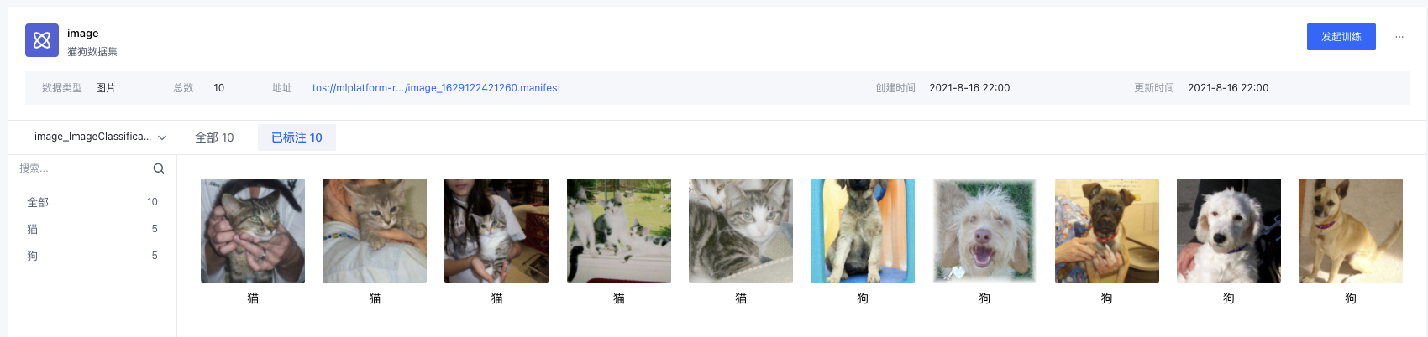Screen dimensions: 1428x337
Task: Open the tan dog with collar thumbnail
Action: click(1351, 231)
